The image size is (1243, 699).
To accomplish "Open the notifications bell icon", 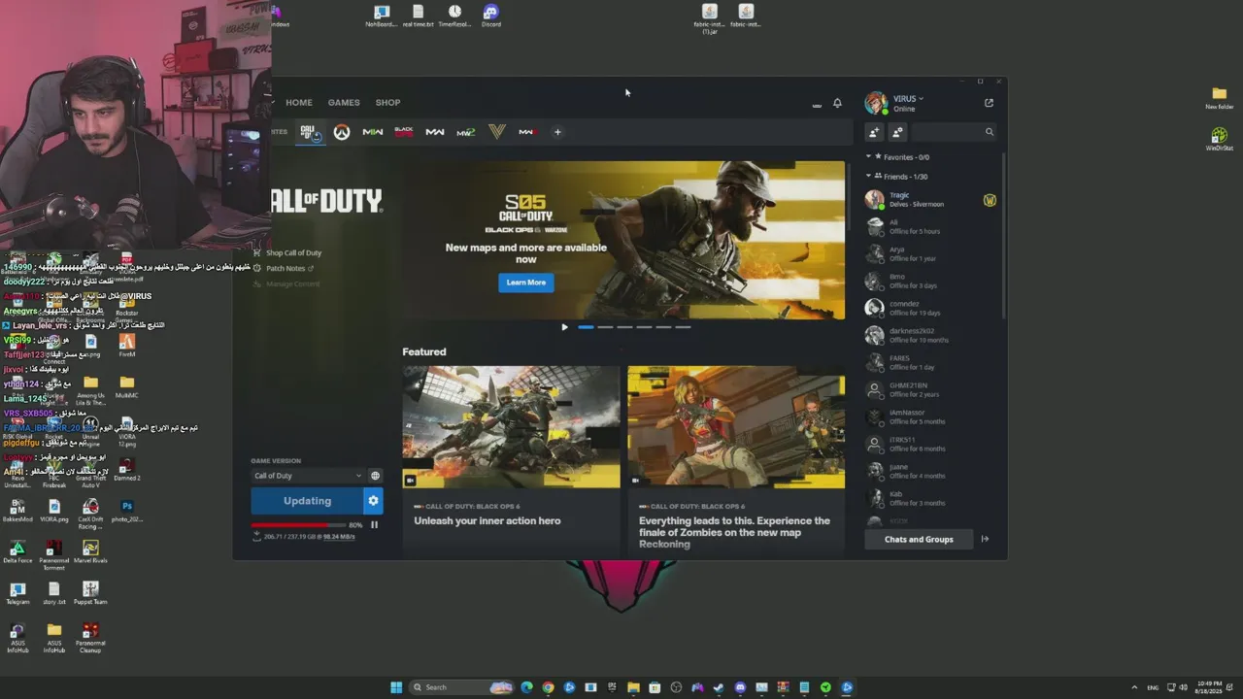I will click(837, 103).
